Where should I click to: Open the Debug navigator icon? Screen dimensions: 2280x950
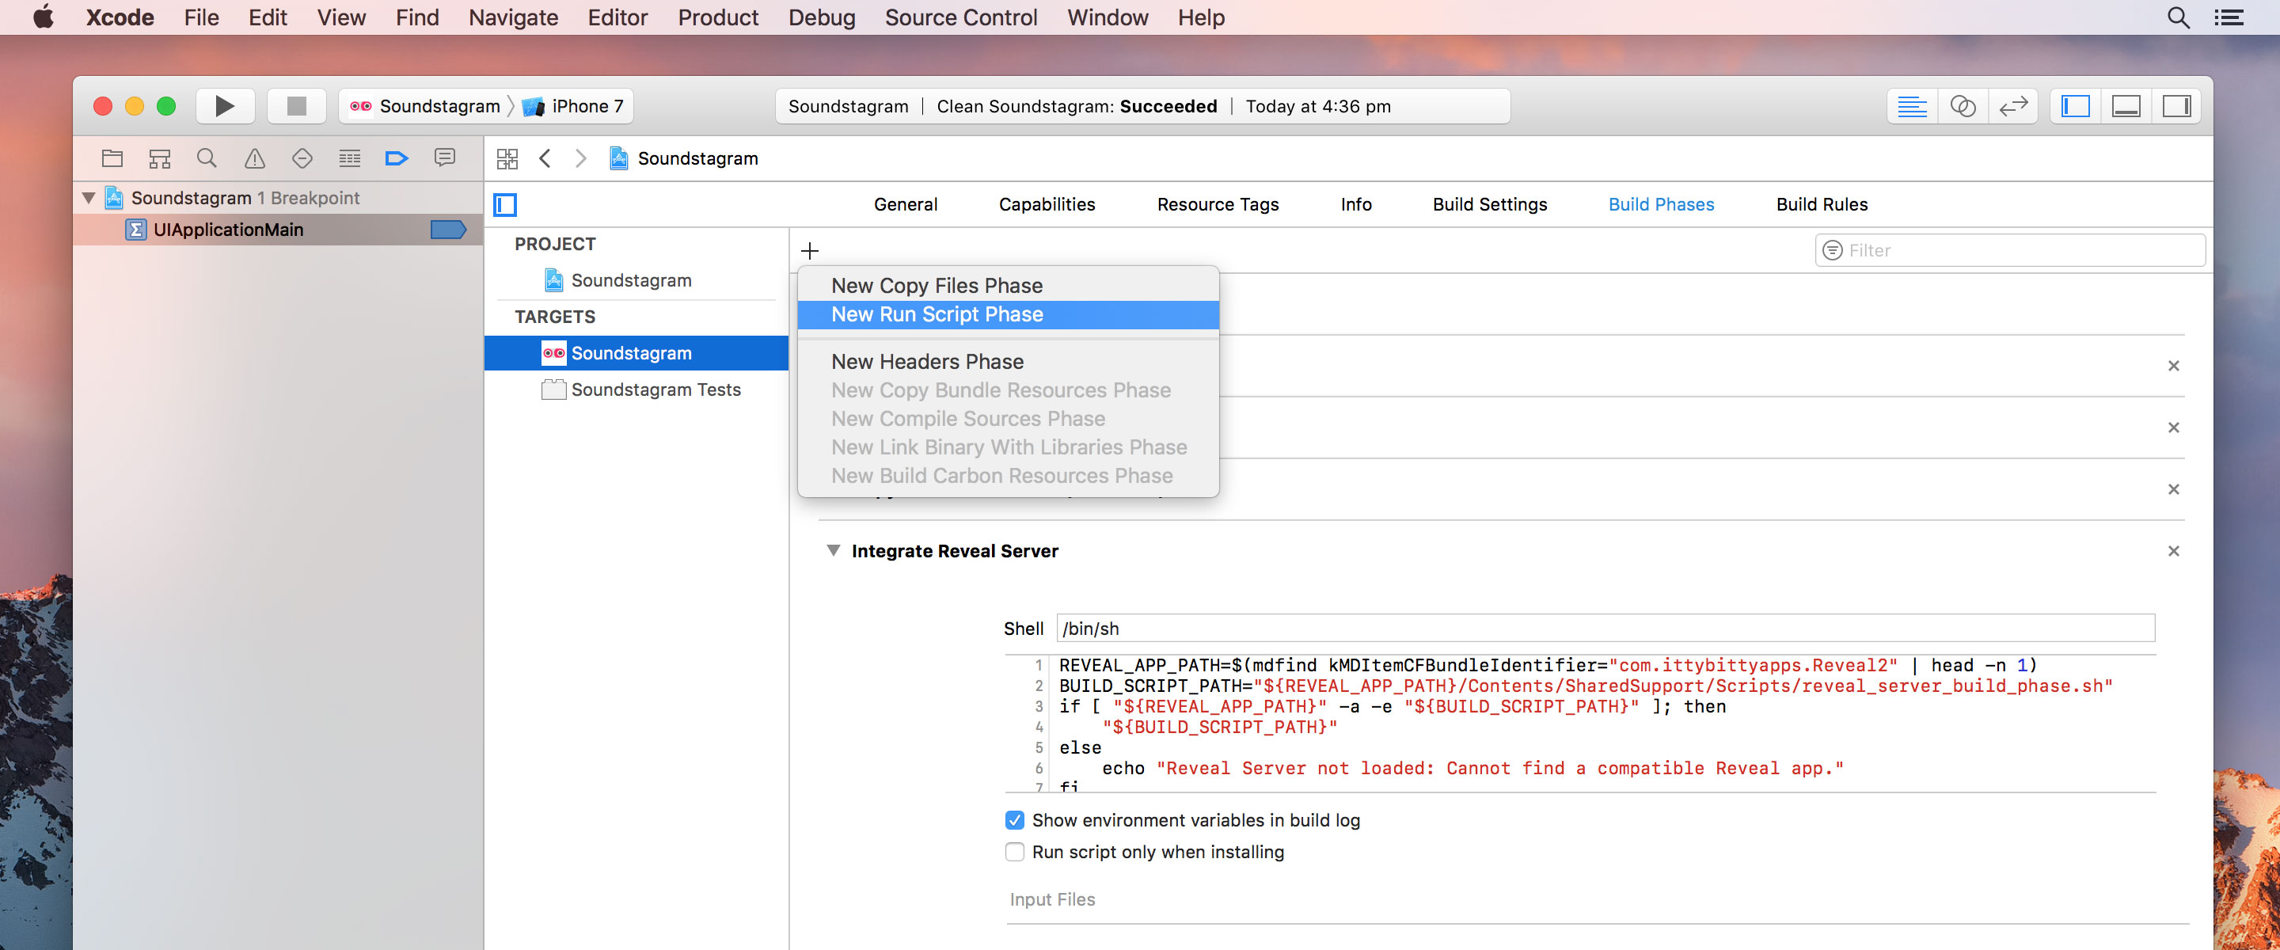(350, 158)
